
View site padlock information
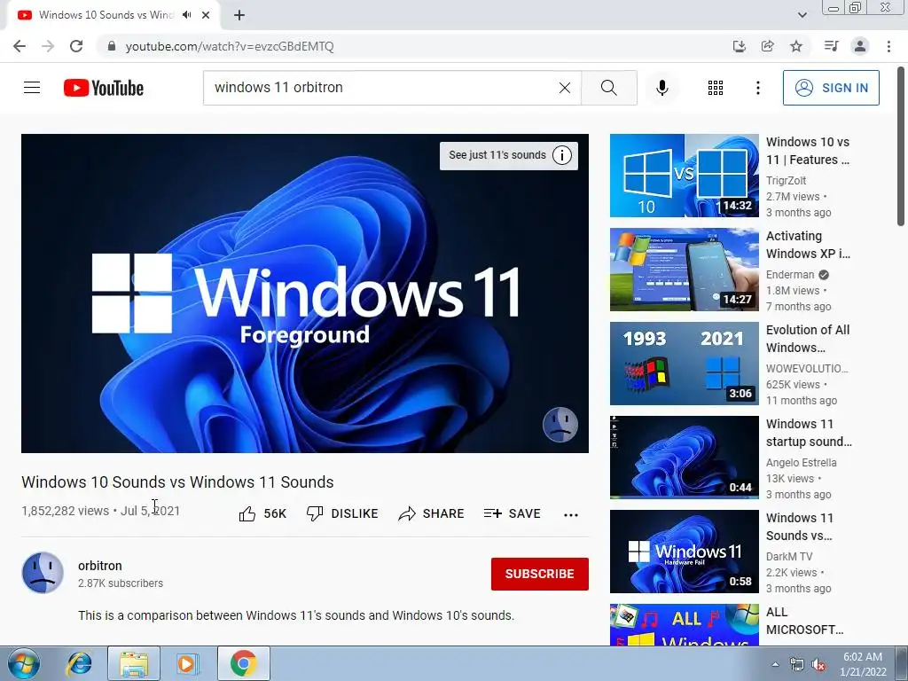112,46
